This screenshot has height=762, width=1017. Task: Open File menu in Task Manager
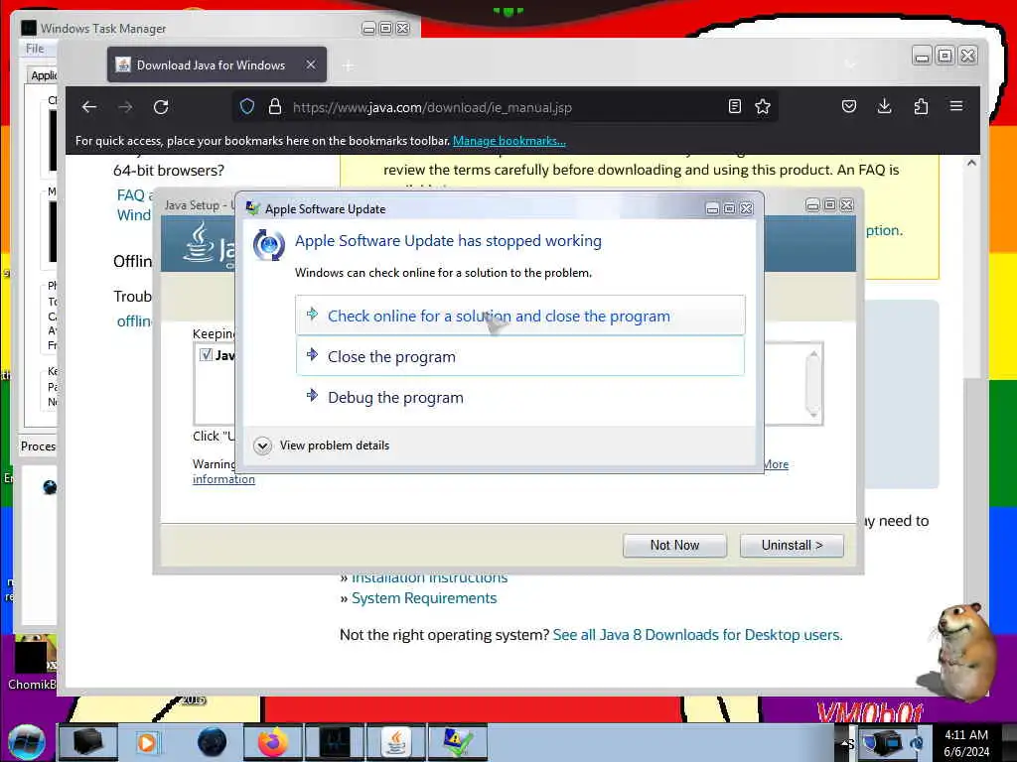tap(35, 49)
